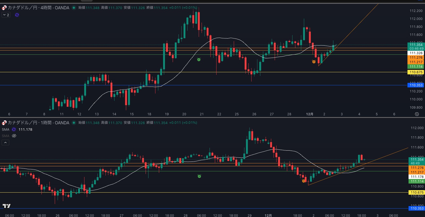
Task: Click the orange alarm icon on the 1-hour chart
Action: coord(304,181)
